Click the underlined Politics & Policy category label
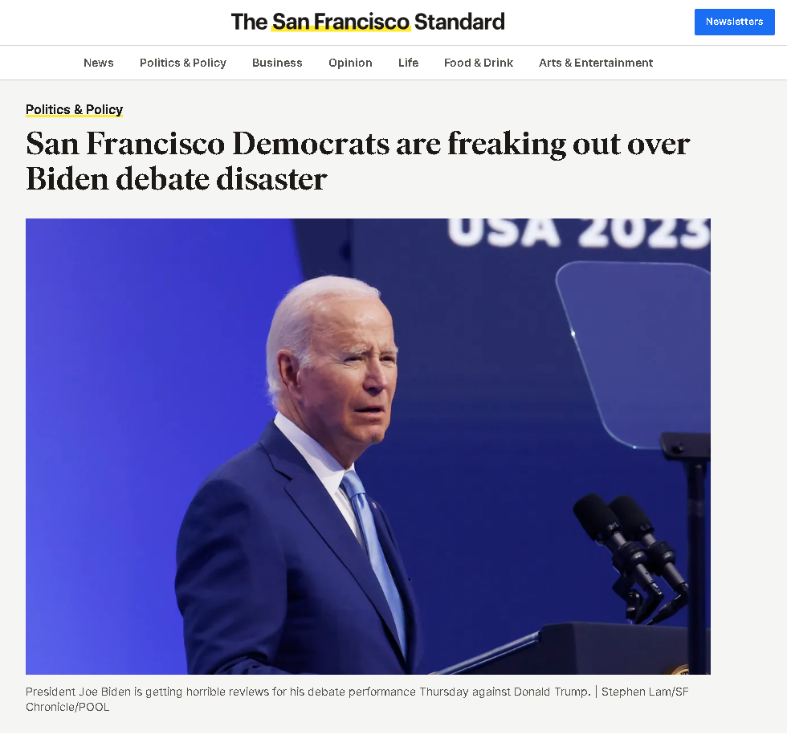 point(74,109)
